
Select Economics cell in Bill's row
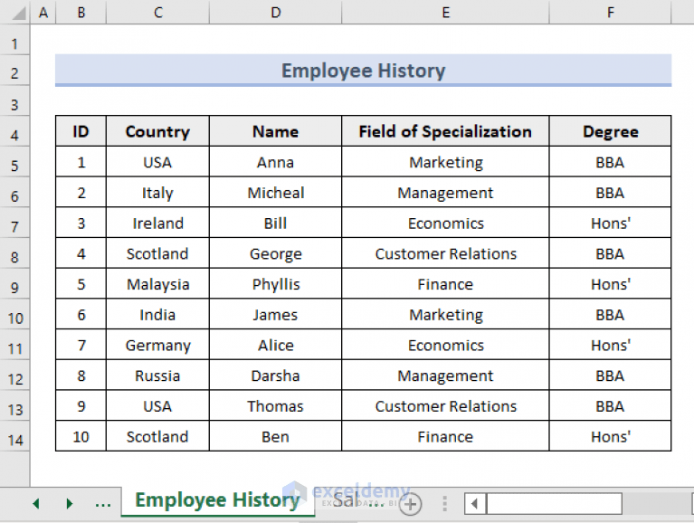tap(445, 223)
